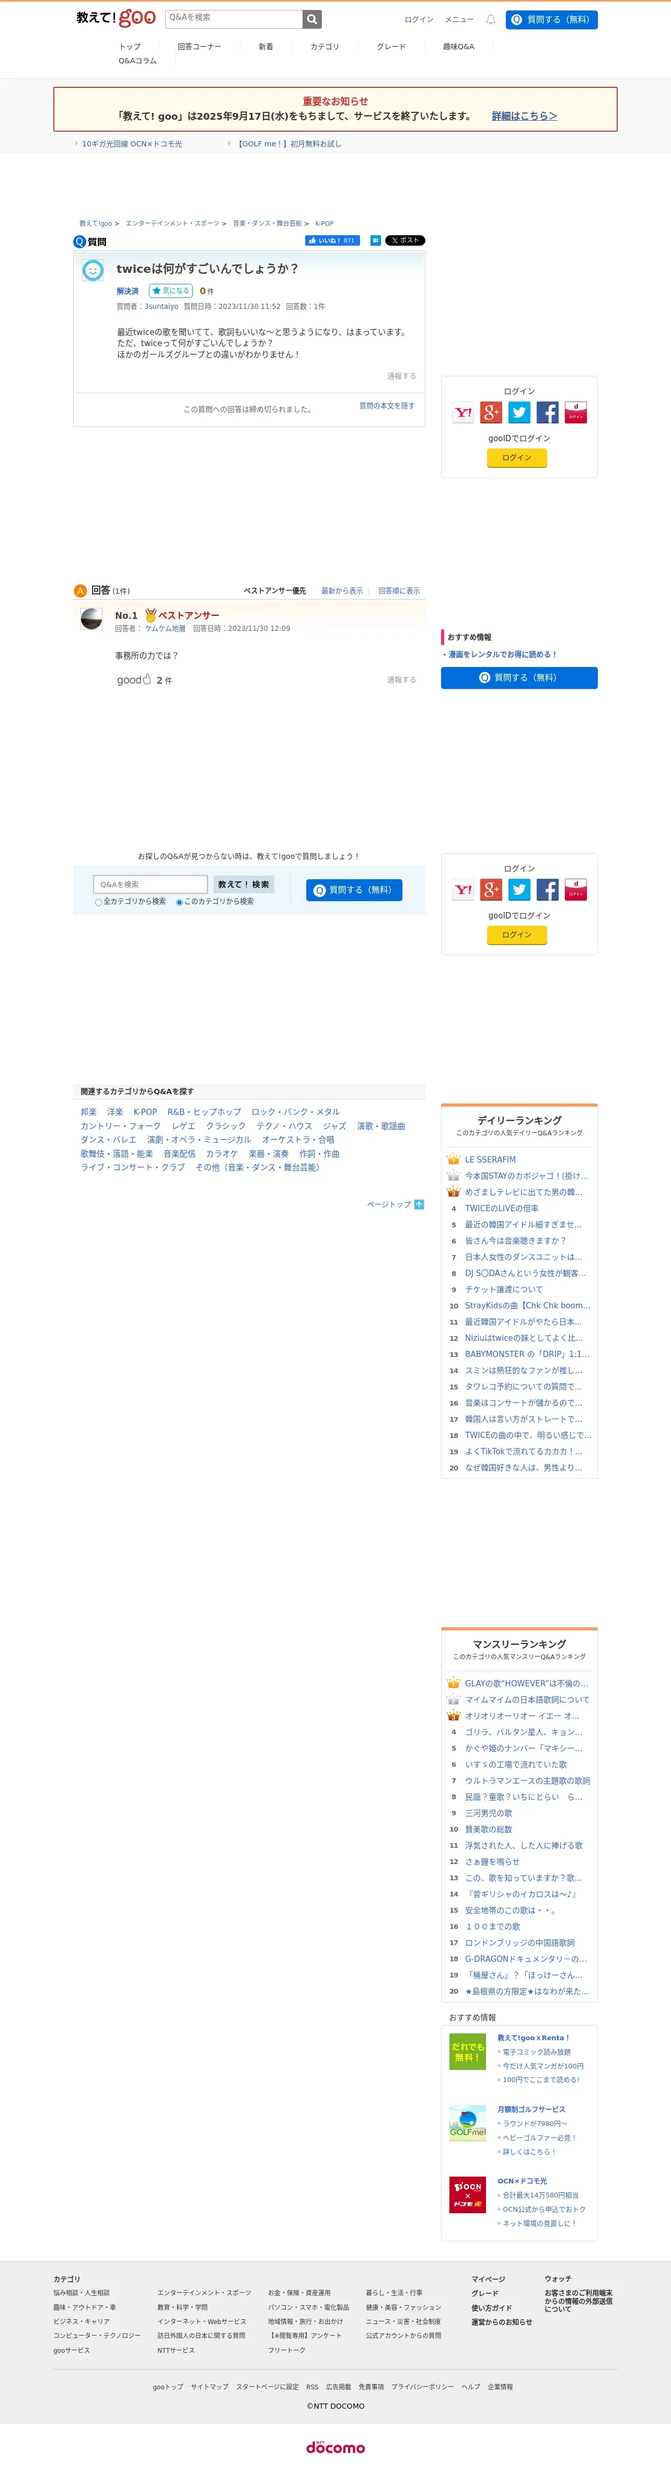Image resolution: width=671 pixels, height=2473 pixels.
Task: Open the グレード navigation item
Action: tap(391, 46)
